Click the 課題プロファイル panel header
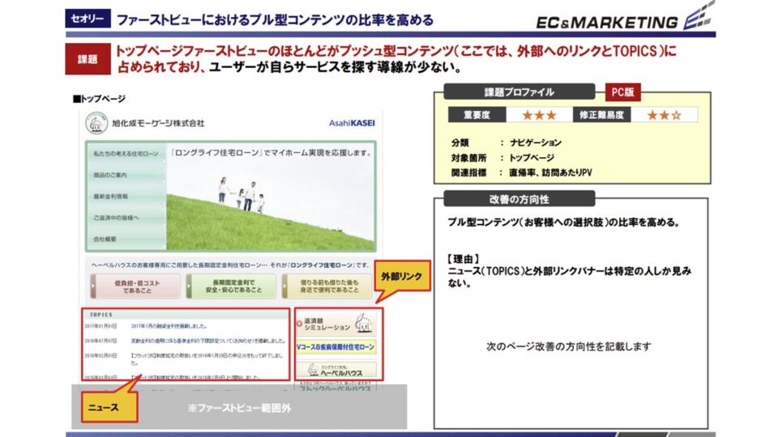The image size is (778, 437). point(519,92)
